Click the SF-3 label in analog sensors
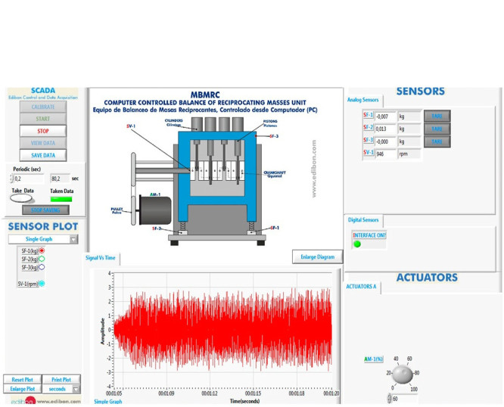504x407 pixels. (x=369, y=140)
